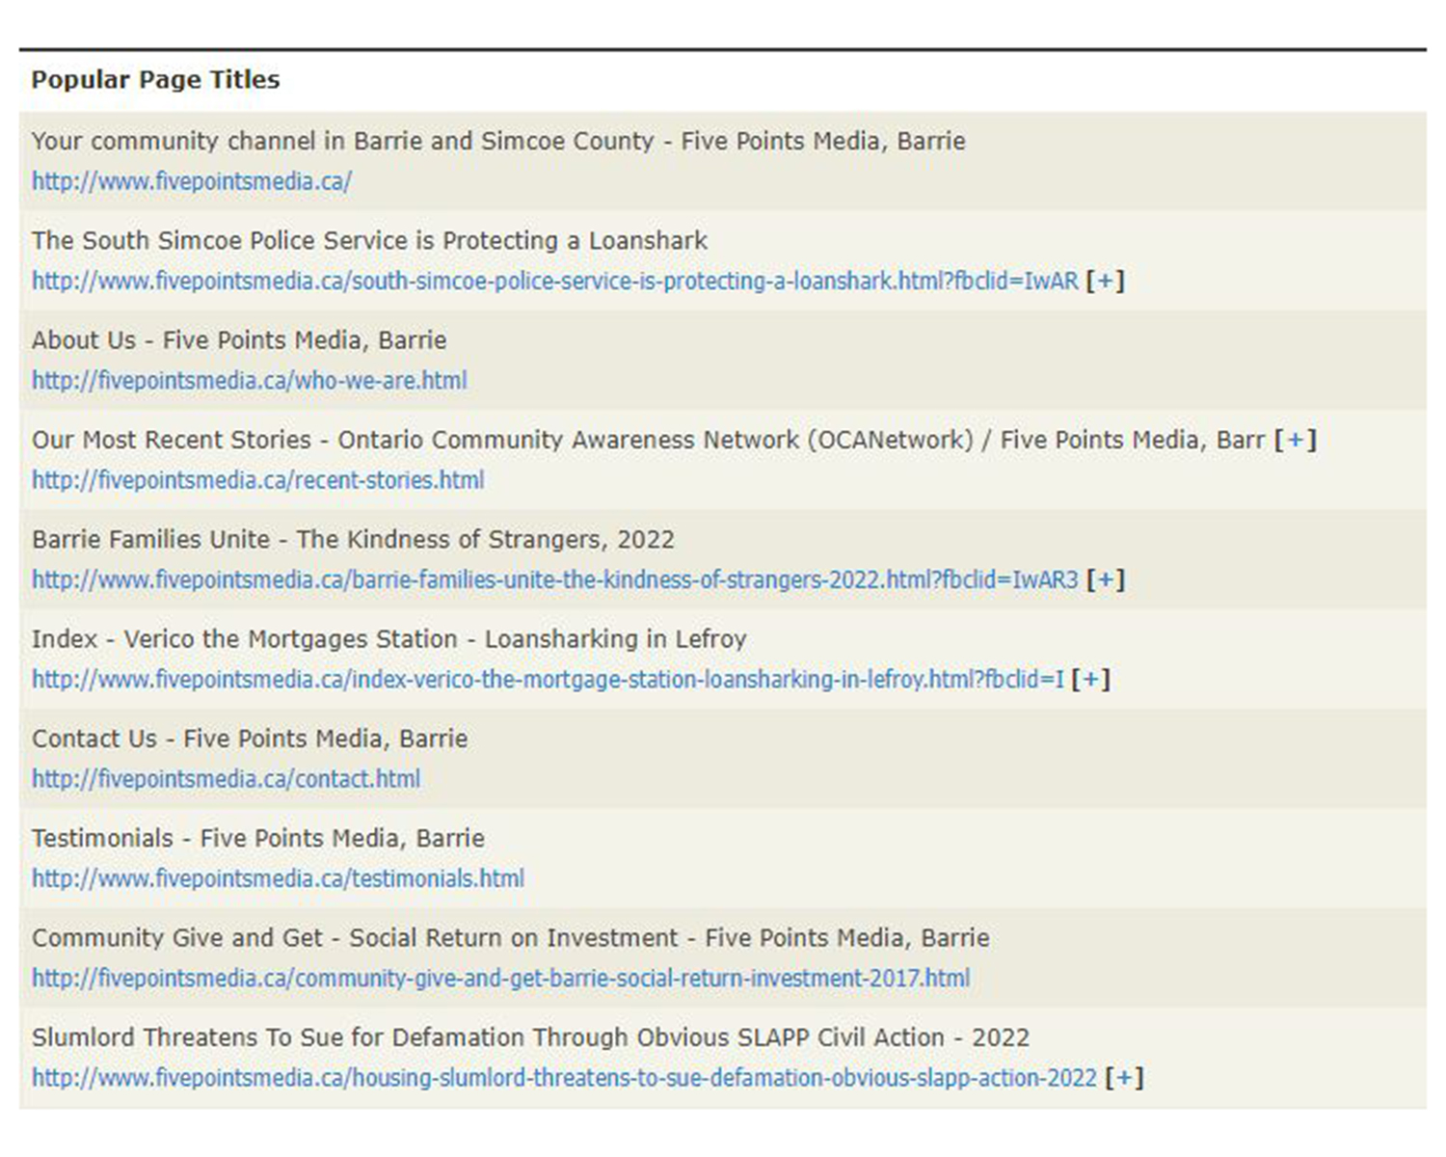The image size is (1446, 1157).
Task: Open the testimonials.html link
Action: point(279,878)
